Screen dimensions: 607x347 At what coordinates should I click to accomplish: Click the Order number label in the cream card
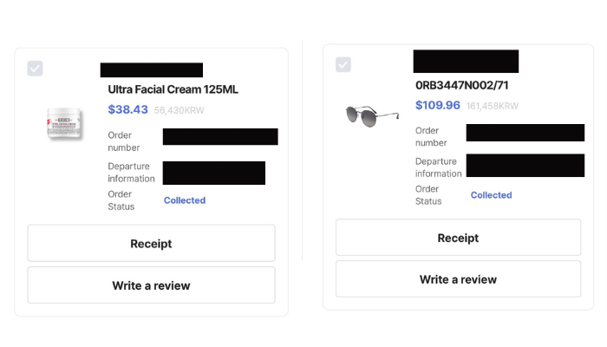(124, 141)
